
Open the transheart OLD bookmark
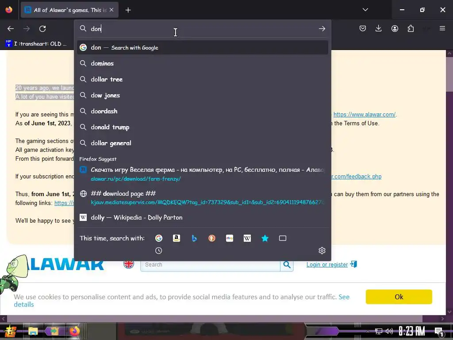coord(36,44)
